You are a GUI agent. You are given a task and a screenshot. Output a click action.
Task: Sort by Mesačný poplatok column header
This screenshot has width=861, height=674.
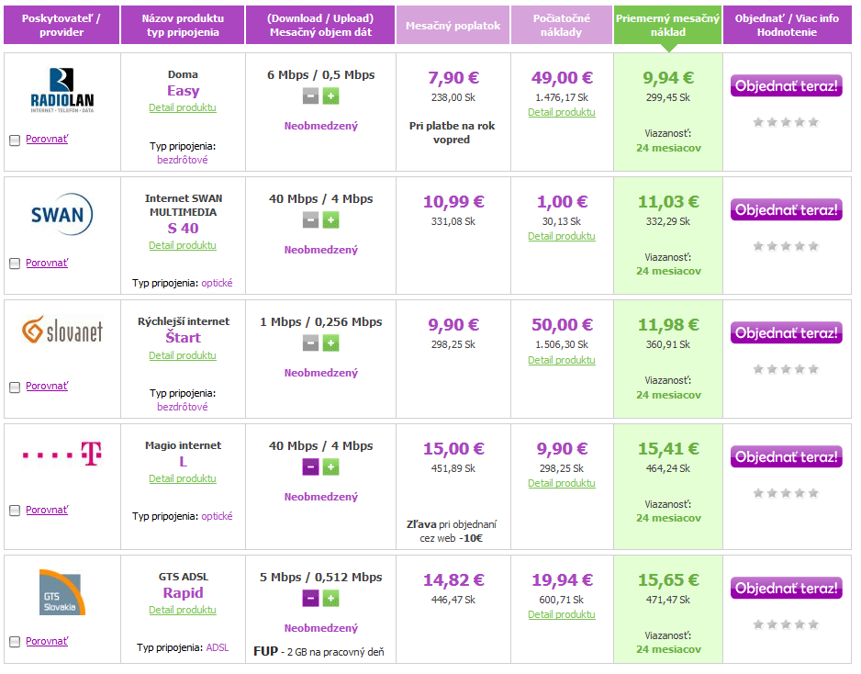tap(453, 26)
